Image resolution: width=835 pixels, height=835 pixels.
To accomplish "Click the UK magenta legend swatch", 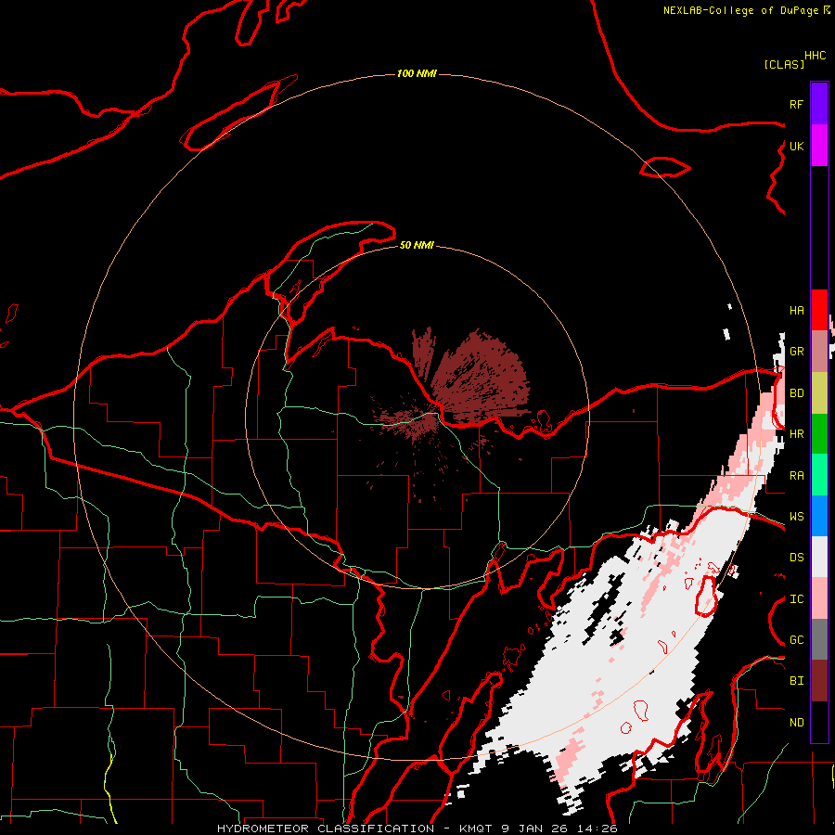I will [x=819, y=145].
